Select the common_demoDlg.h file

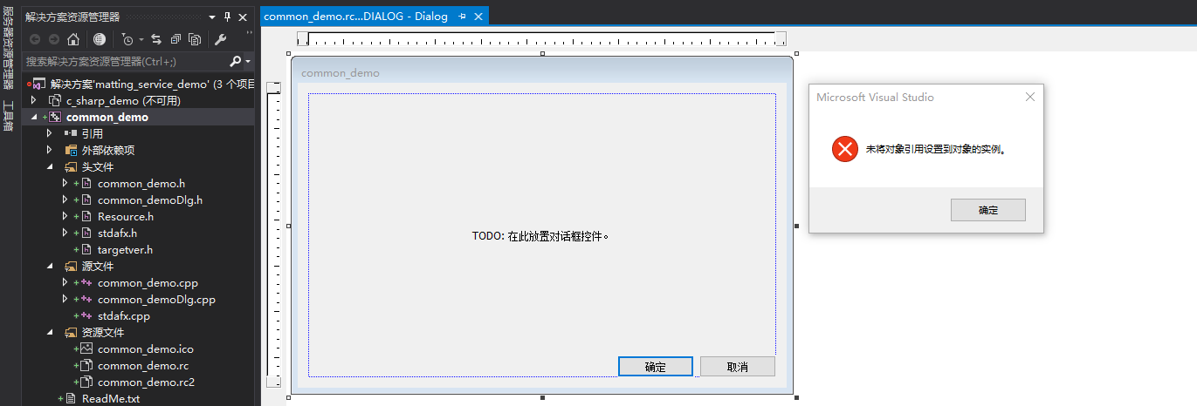[x=150, y=200]
